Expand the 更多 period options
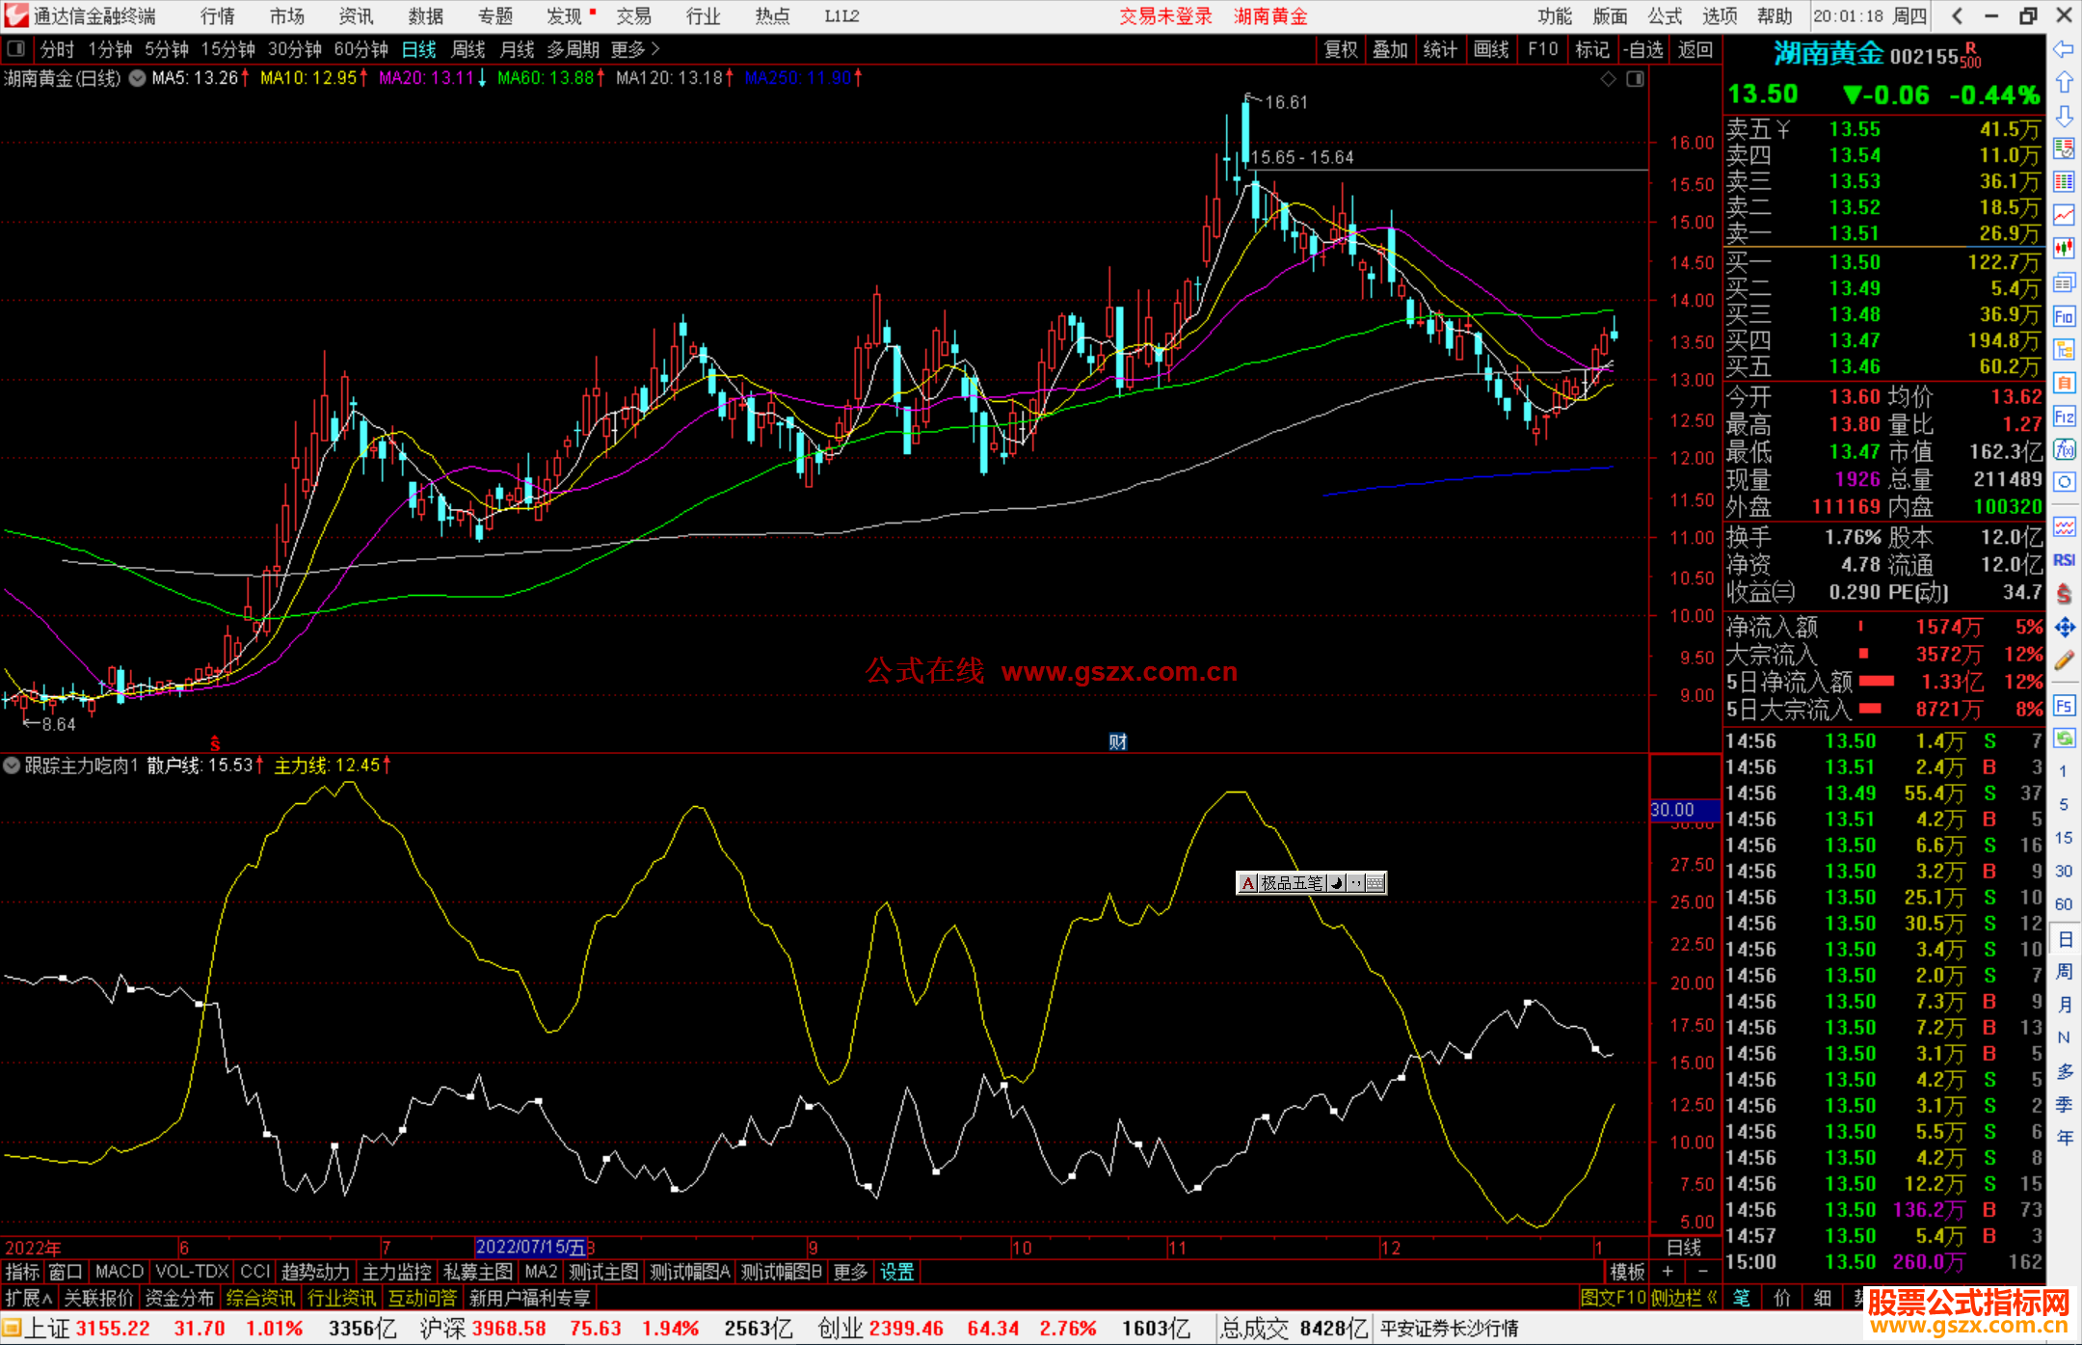 634,49
